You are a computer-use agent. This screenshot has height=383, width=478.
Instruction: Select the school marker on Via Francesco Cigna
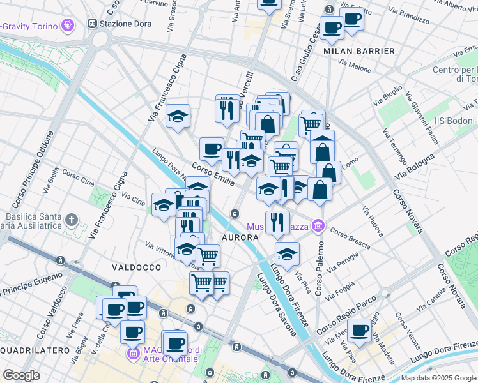(178, 116)
